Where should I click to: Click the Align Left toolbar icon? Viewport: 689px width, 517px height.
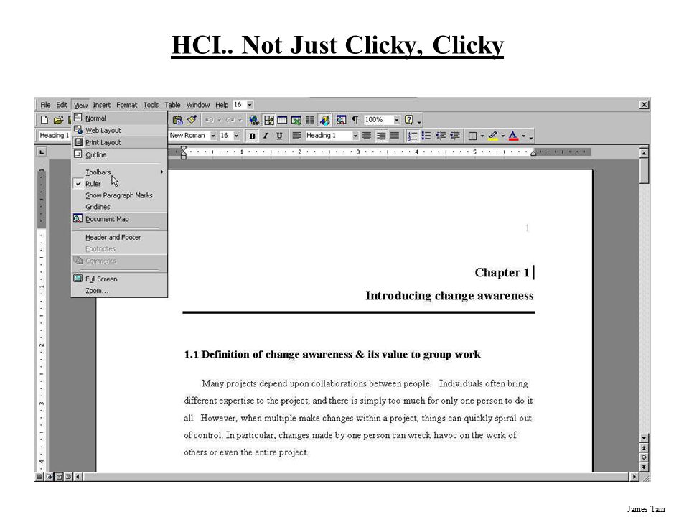point(296,136)
